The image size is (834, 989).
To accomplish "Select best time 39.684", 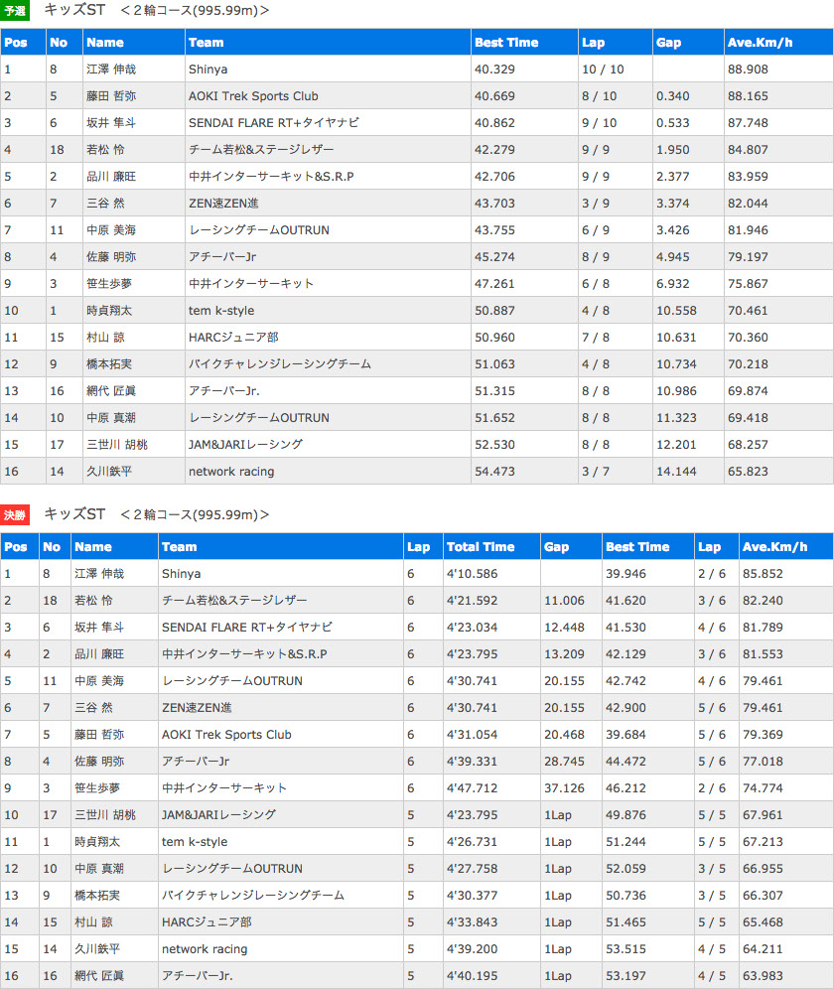I will 625,735.
